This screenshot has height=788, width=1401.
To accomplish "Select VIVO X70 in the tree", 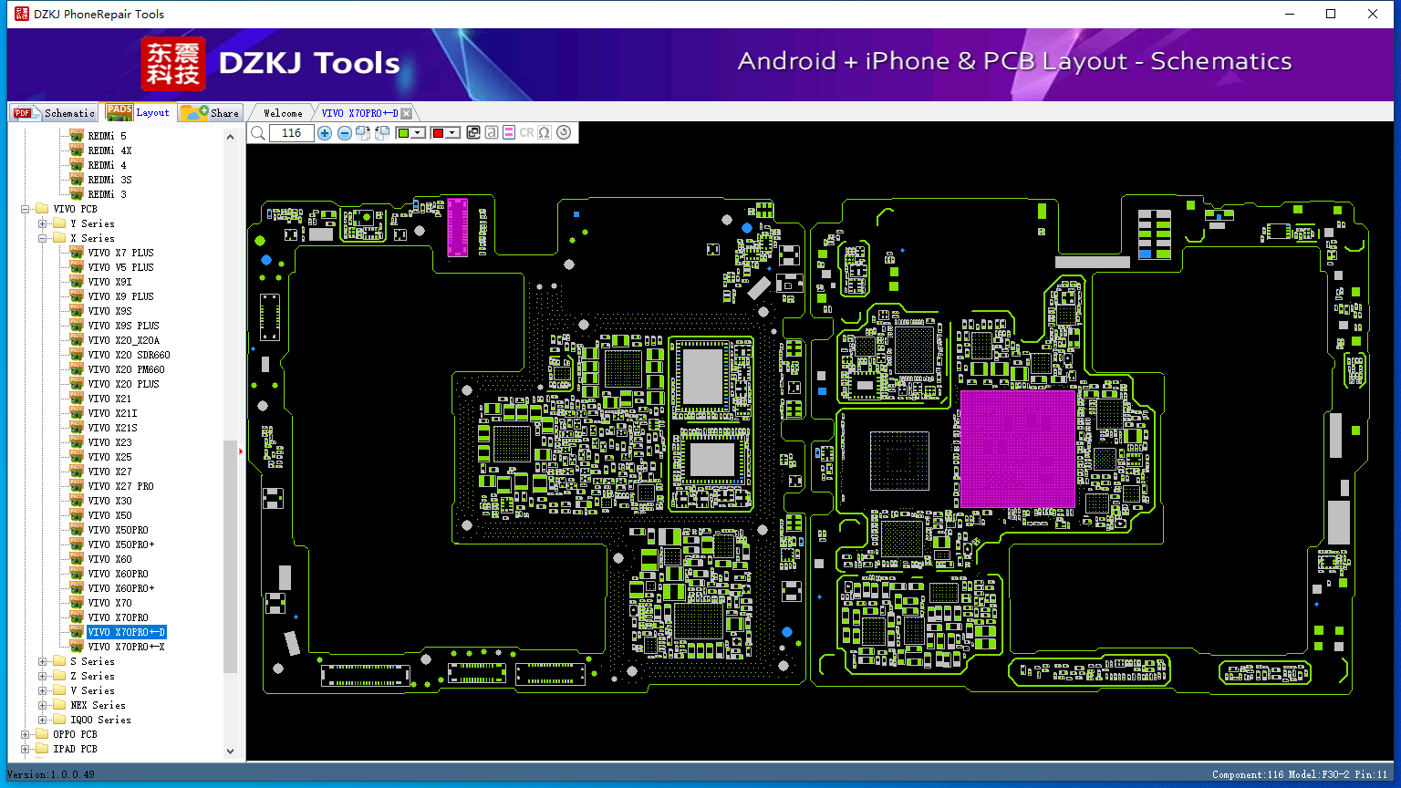I will point(109,603).
